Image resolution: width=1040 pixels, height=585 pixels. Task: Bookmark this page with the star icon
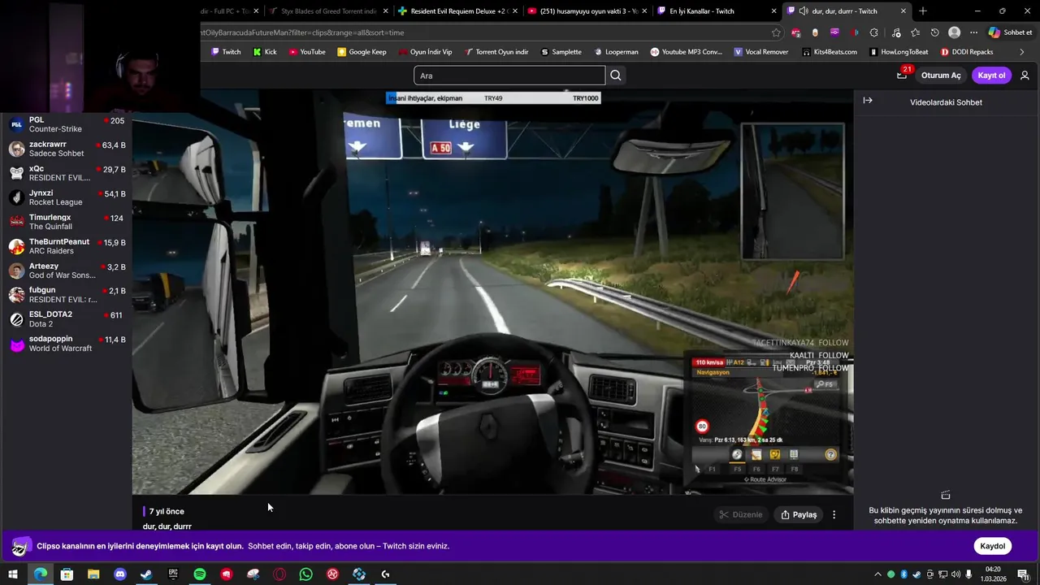776,32
